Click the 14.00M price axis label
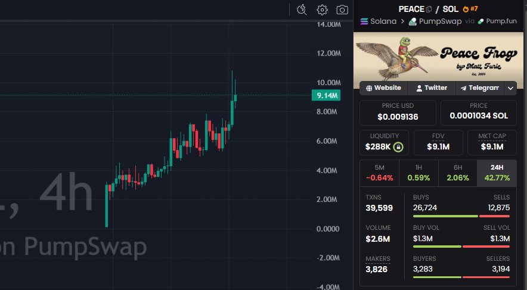Viewport: 527px width, 290px height. pos(328,24)
